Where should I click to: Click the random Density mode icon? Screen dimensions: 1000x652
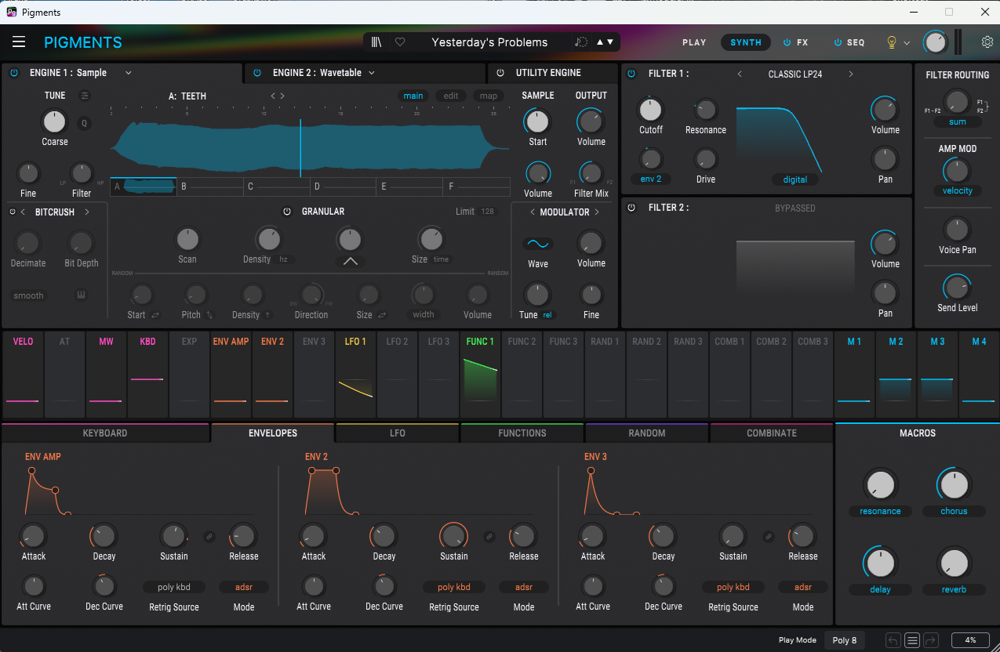(268, 315)
